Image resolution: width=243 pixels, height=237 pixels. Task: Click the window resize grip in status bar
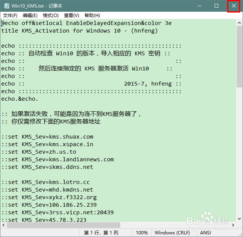tap(241, 235)
